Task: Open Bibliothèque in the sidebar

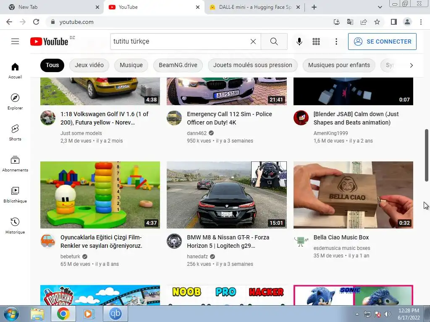Action: pyautogui.click(x=15, y=195)
